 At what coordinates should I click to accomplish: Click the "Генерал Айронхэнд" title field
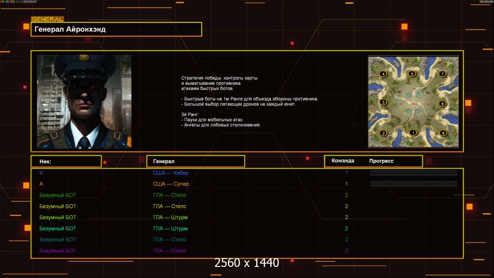(x=116, y=29)
